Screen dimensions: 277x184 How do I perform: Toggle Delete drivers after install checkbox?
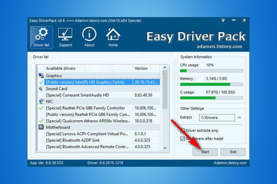pos(182,139)
